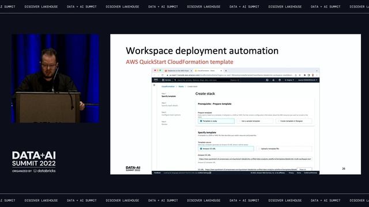This screenshot has height=207, width=369.
Task: Click the Stacks breadcrumb link
Action: click(181, 87)
